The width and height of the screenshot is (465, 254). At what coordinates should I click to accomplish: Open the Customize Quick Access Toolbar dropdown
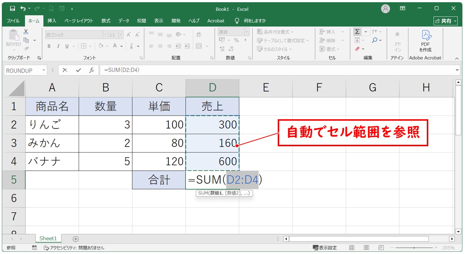point(71,9)
